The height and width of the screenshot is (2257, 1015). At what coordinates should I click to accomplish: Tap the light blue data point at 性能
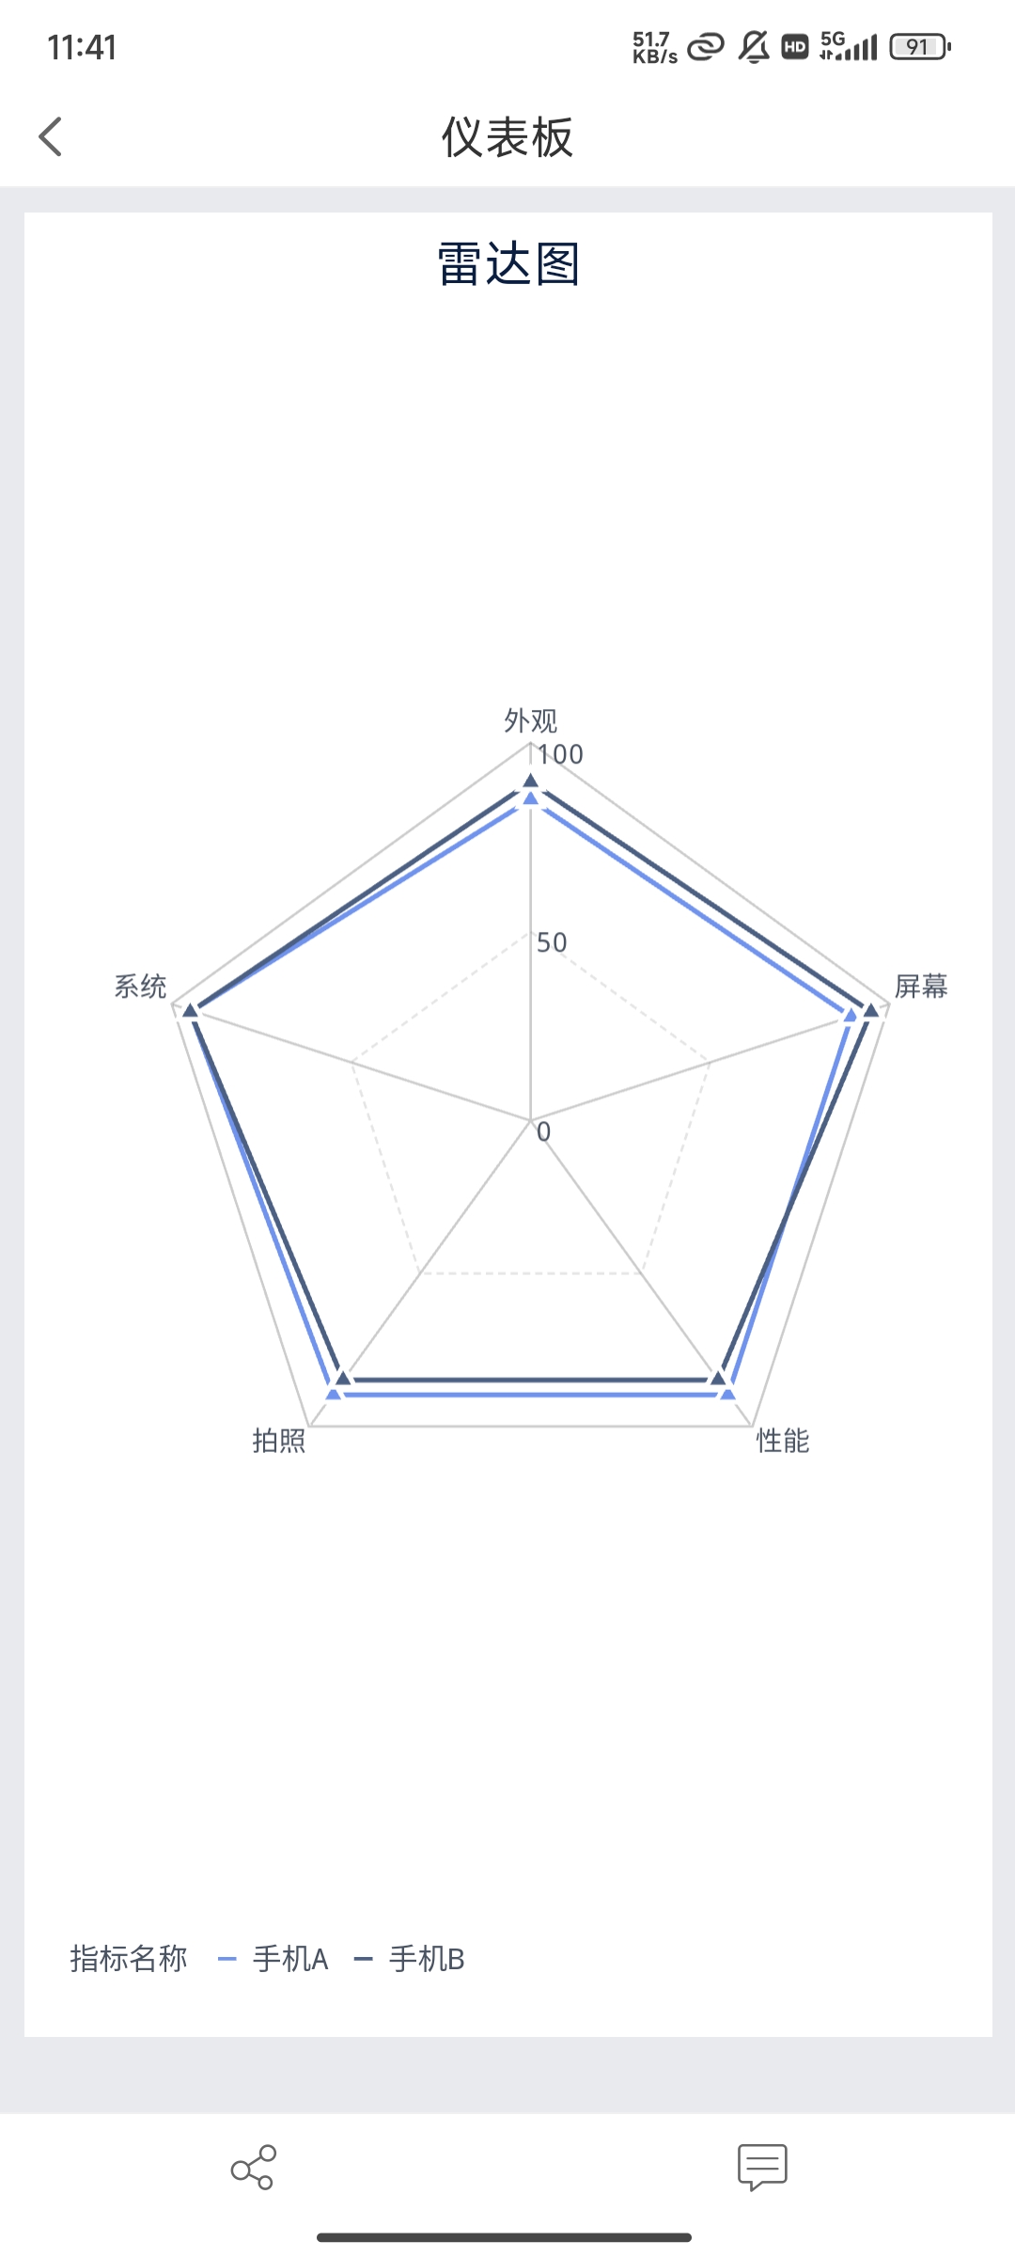coord(727,1393)
